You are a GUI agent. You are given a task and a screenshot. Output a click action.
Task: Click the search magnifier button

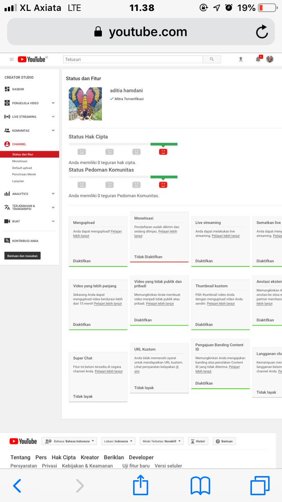tap(212, 59)
